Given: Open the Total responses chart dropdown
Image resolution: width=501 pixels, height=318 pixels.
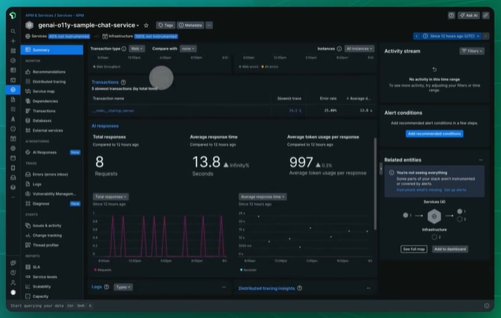Looking at the screenshot, I should (111, 197).
